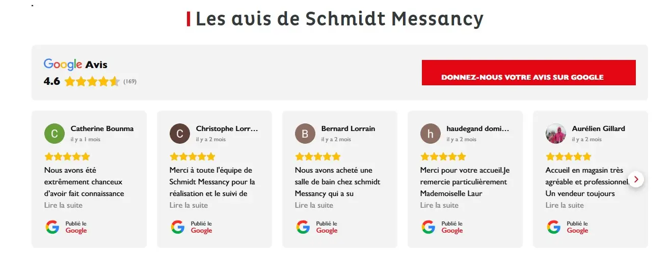Open the (169) reviews count
Image resolution: width=670 pixels, height=257 pixels.
click(x=130, y=81)
